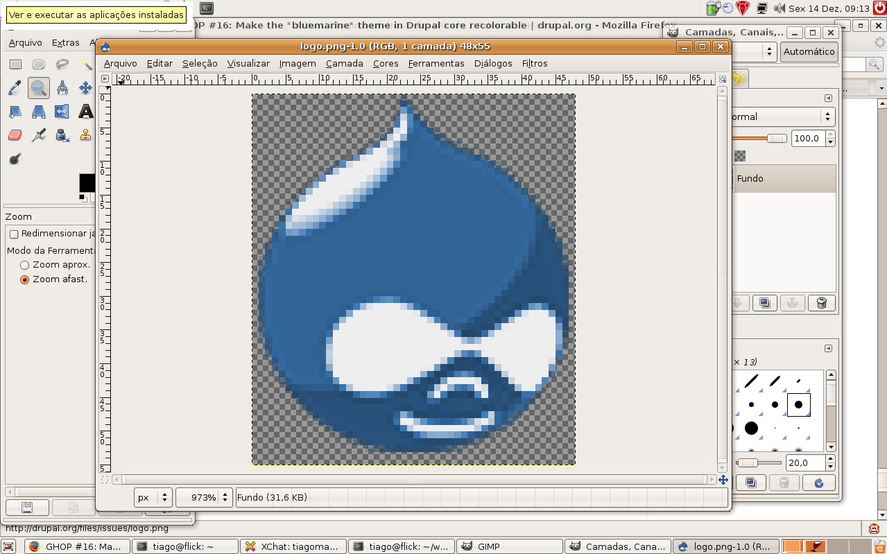Select the Shear tool
The image size is (887, 554).
(x=15, y=111)
